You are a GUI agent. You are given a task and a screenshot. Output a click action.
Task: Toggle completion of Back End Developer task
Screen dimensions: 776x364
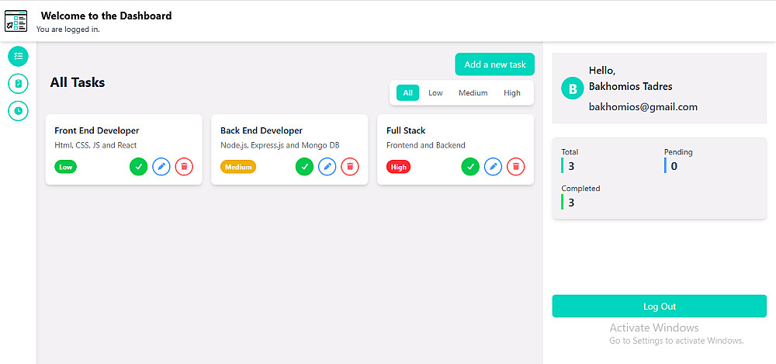[304, 167]
